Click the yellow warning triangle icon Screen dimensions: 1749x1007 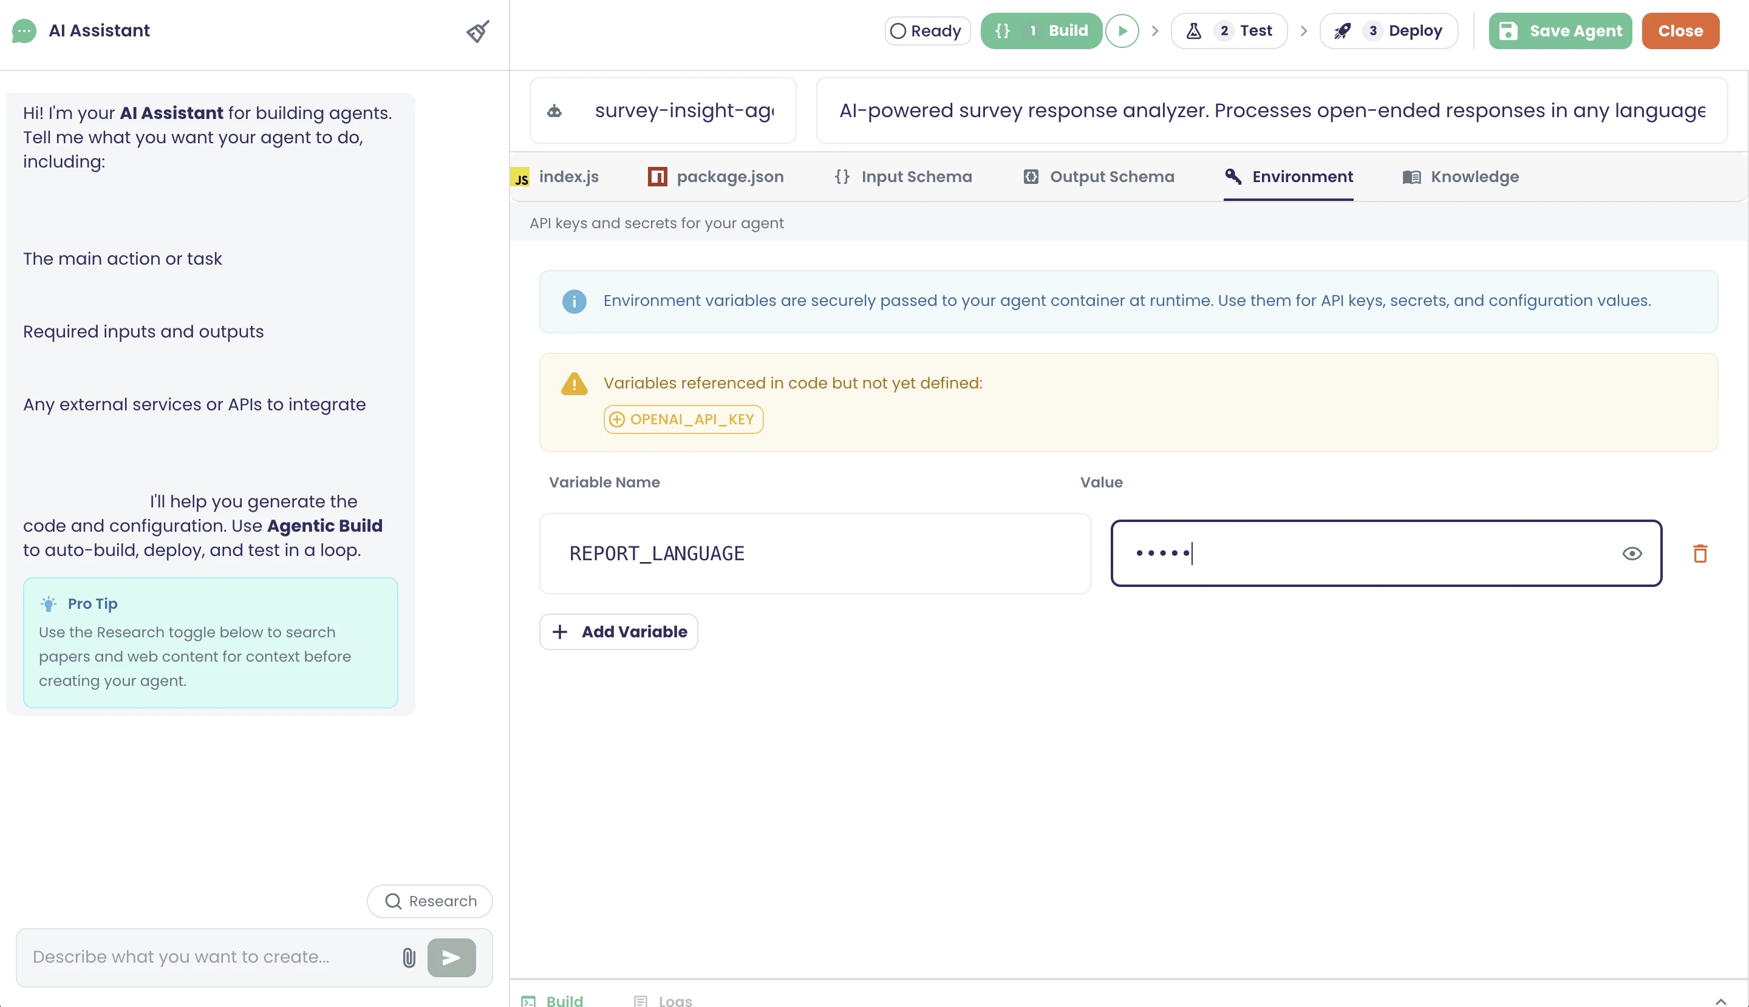point(573,384)
